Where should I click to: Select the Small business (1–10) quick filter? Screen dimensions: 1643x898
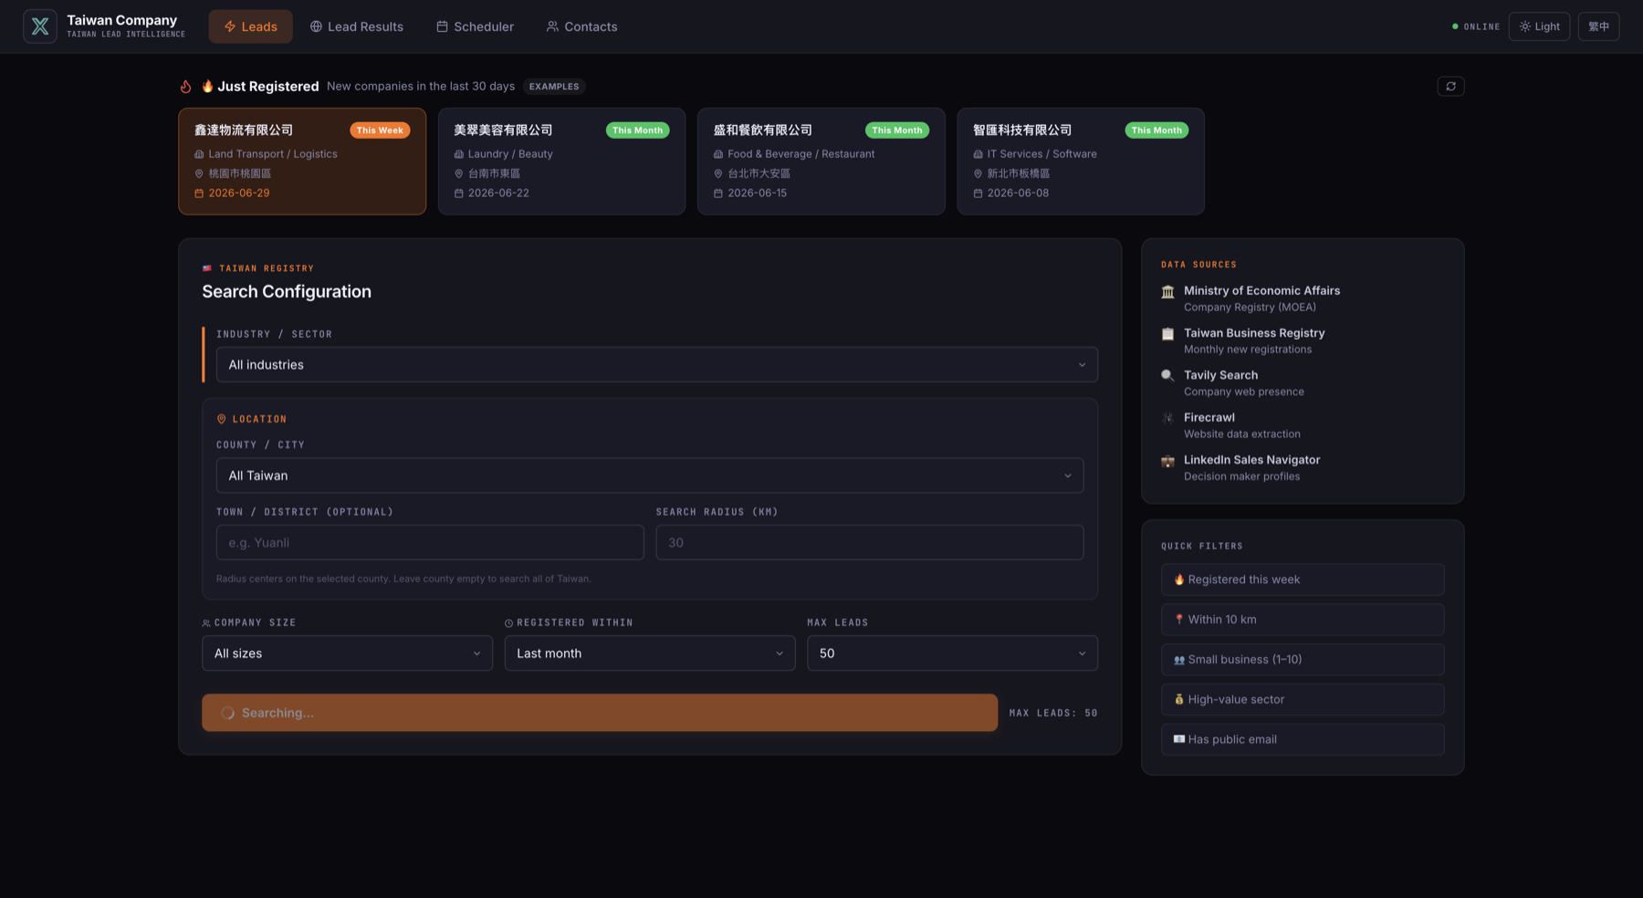coord(1303,660)
